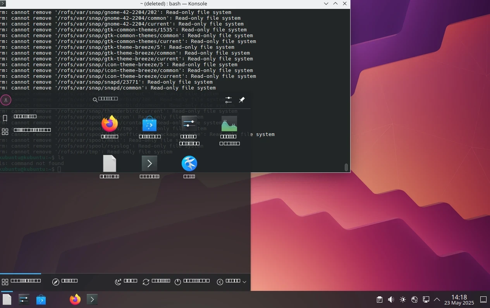
Task: Switch to Konsole via its taskbar icon
Action: pos(92,299)
